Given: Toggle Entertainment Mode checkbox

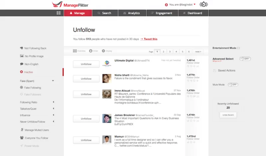Looking at the screenshot, I should click(238, 48).
